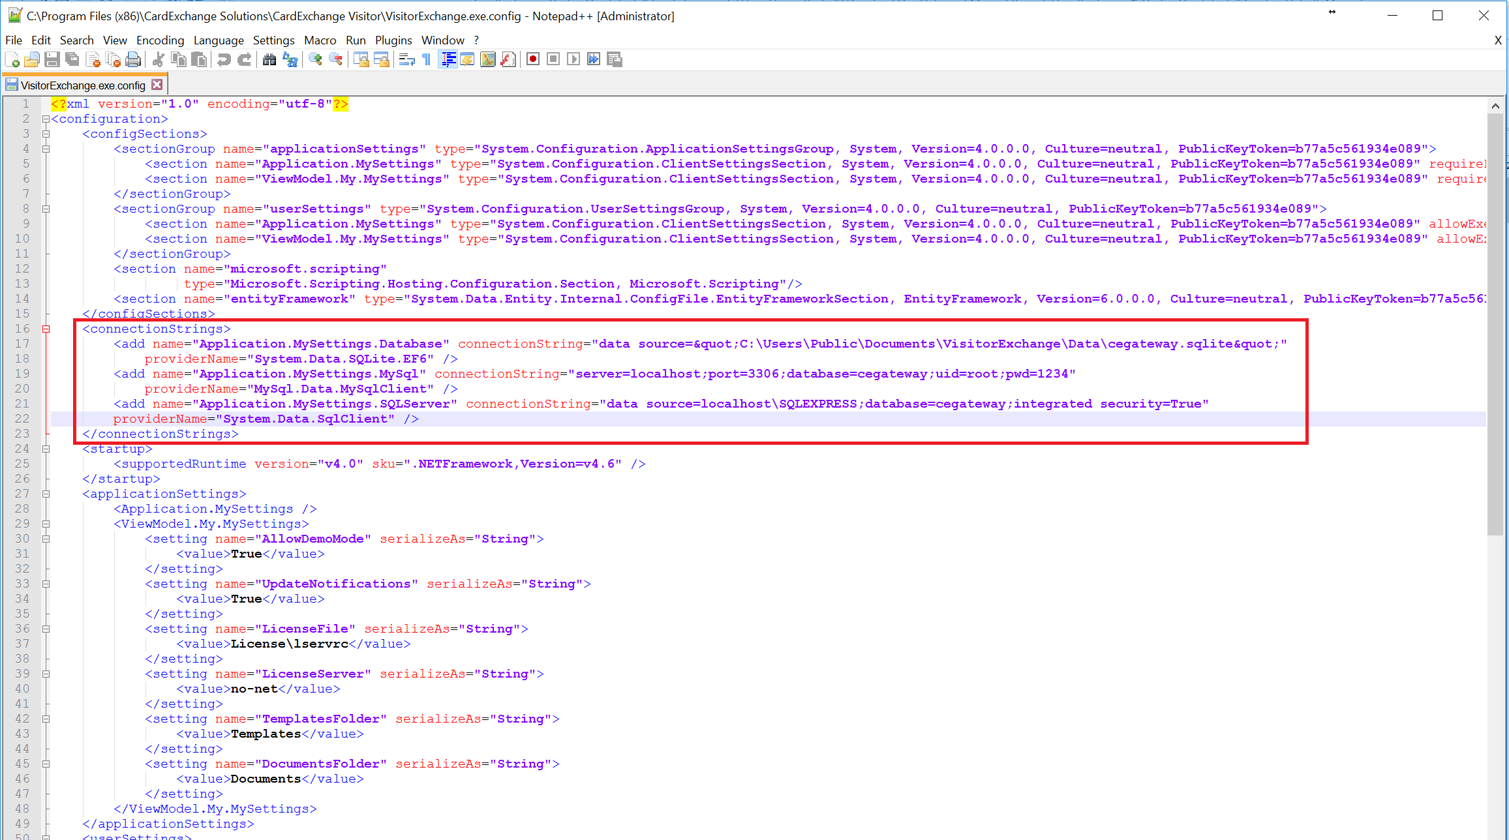Create a new document with New icon

12,60
